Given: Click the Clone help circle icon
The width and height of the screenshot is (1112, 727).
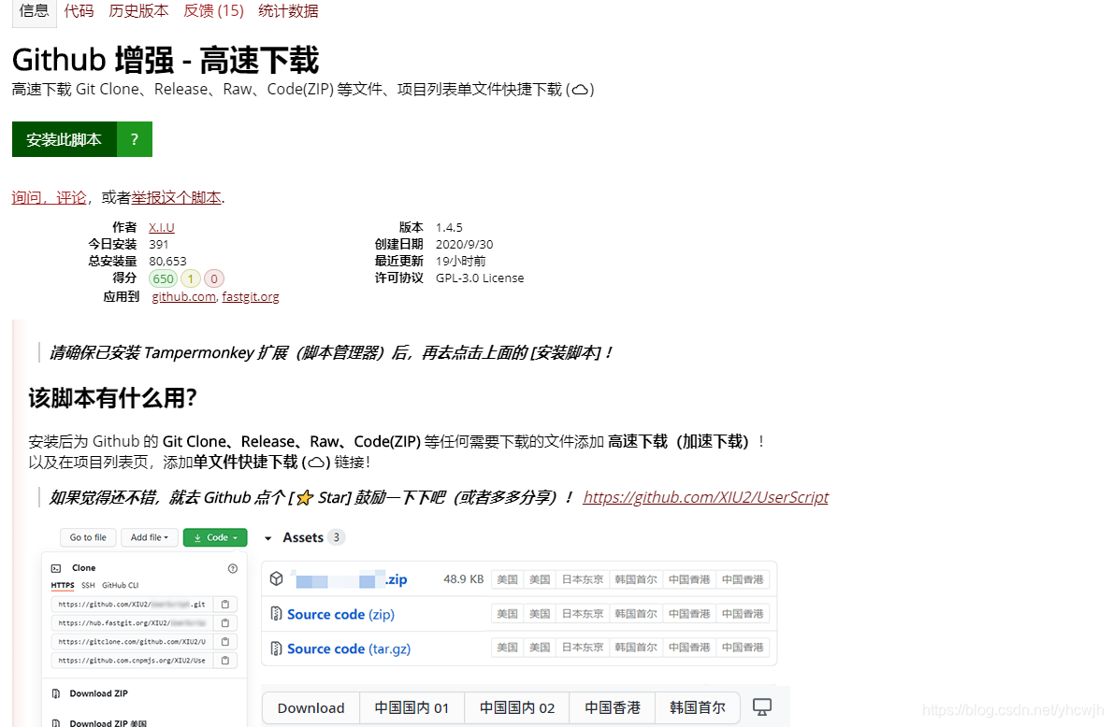Looking at the screenshot, I should click(233, 568).
